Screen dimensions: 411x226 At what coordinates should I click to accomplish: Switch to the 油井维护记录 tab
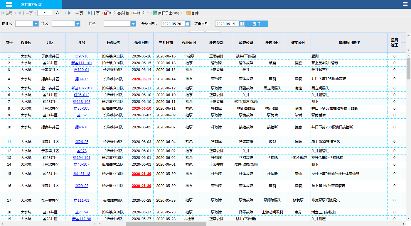point(31,4)
